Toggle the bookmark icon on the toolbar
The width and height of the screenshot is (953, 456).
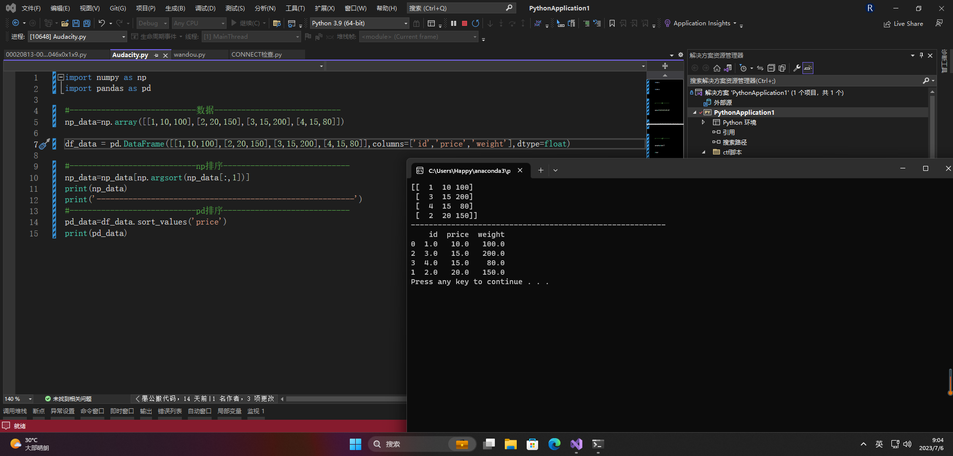click(612, 23)
